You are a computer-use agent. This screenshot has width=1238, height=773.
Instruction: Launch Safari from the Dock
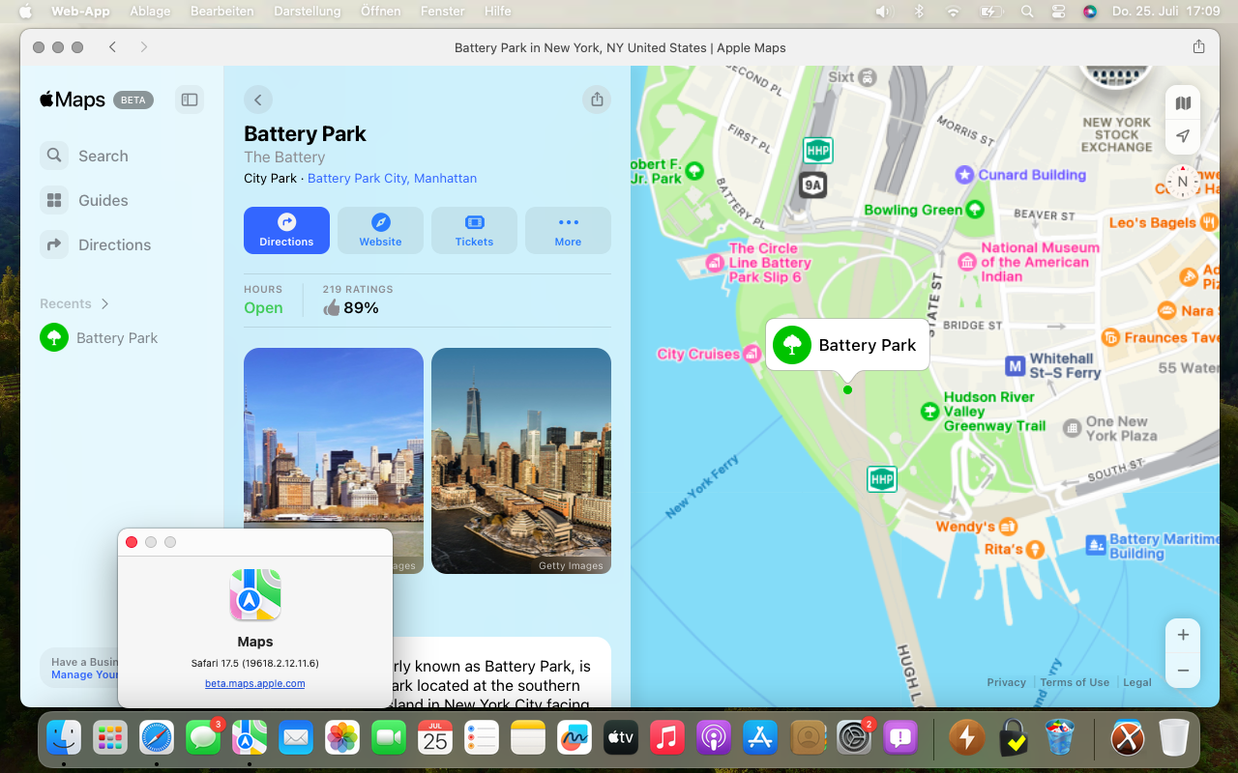(x=157, y=738)
